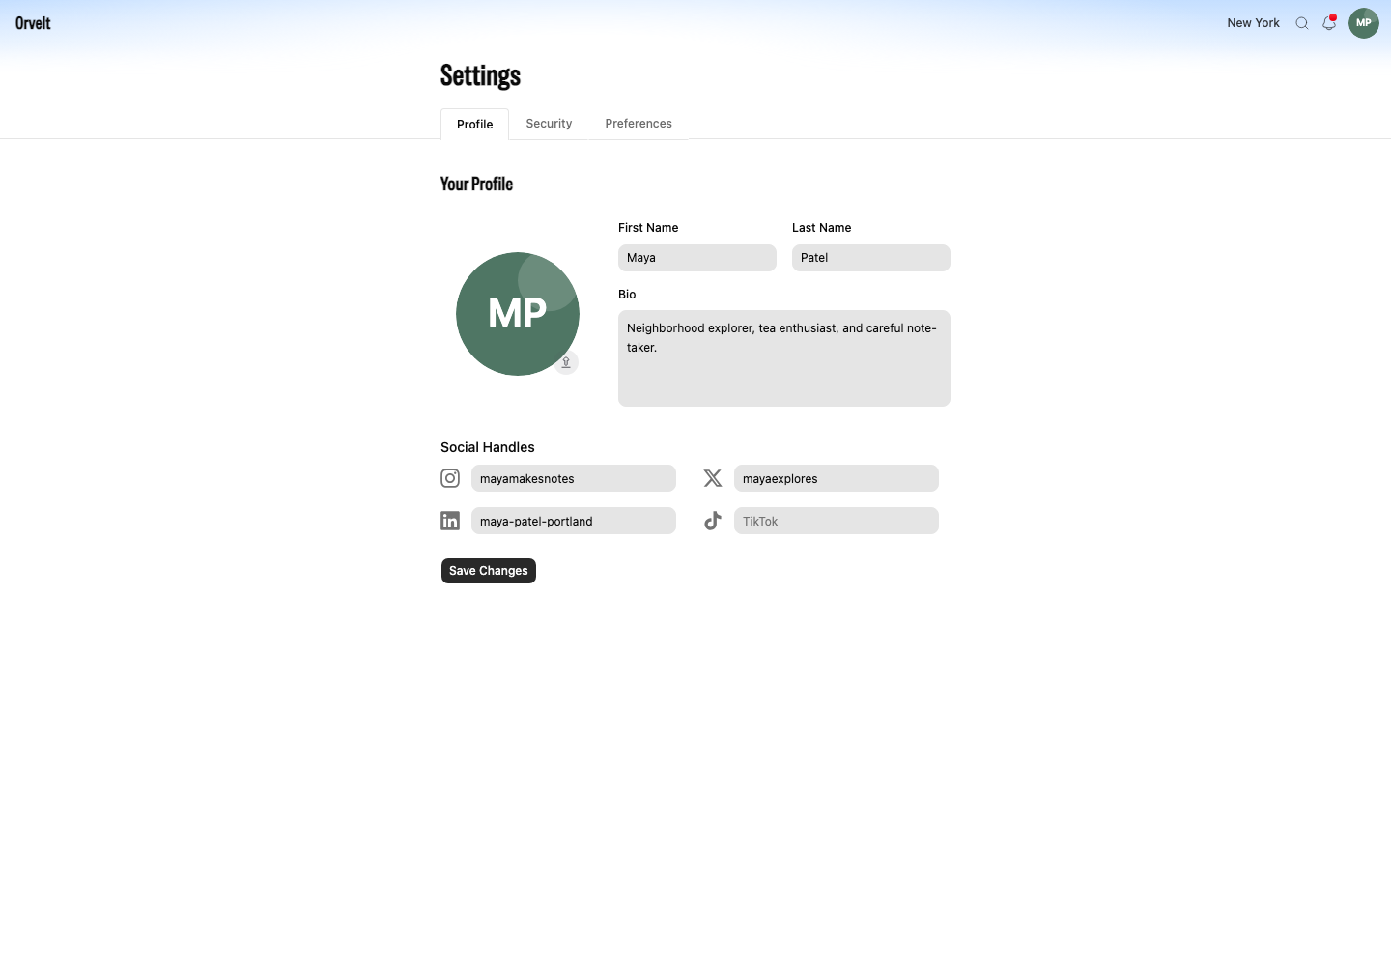Click the Social Handles label

488,447
